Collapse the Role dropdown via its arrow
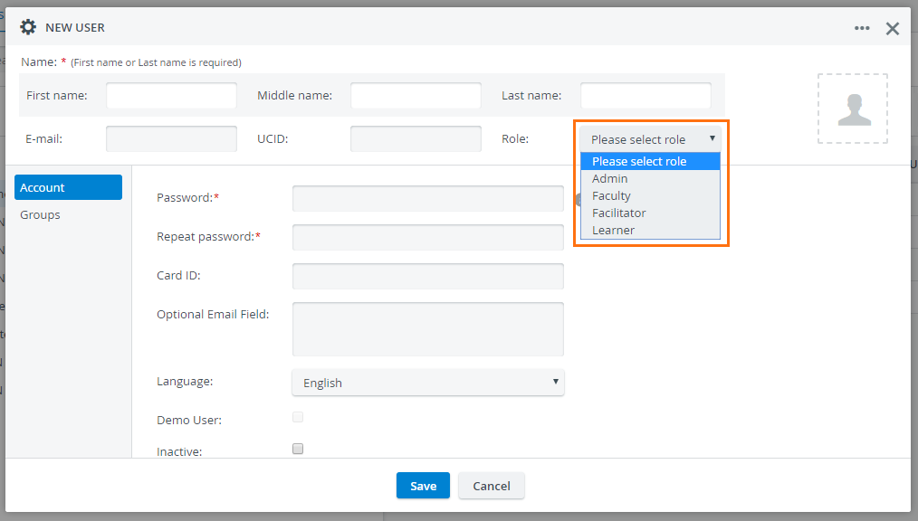 click(x=712, y=138)
